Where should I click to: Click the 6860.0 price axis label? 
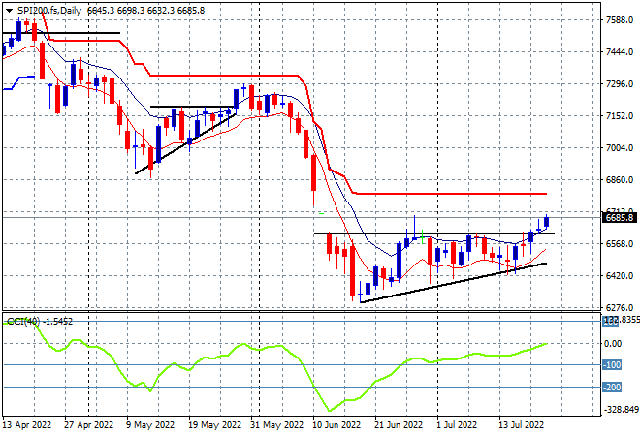coord(620,180)
